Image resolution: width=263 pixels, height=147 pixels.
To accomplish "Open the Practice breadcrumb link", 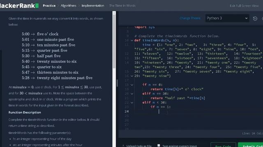I will (x=49, y=5).
